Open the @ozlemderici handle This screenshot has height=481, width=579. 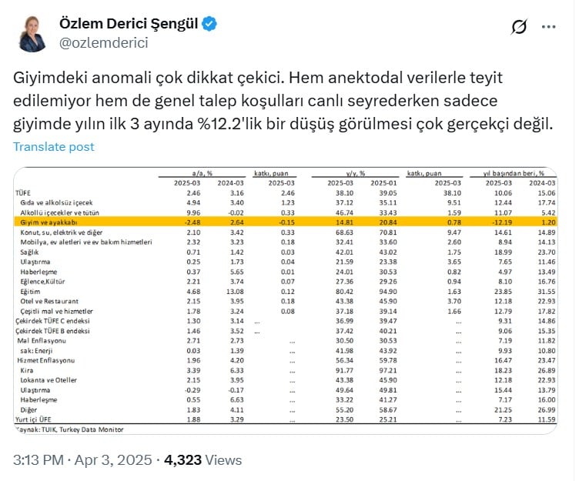tap(104, 43)
